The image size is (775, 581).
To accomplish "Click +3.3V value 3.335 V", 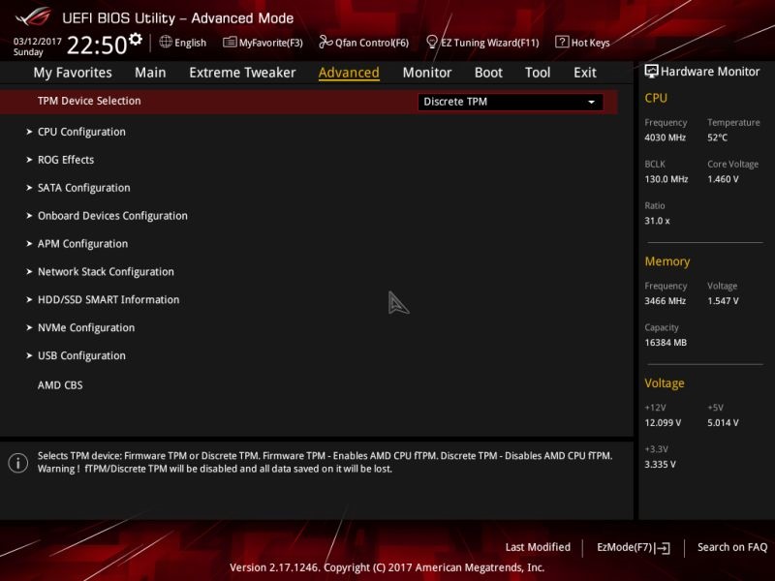I will point(660,465).
